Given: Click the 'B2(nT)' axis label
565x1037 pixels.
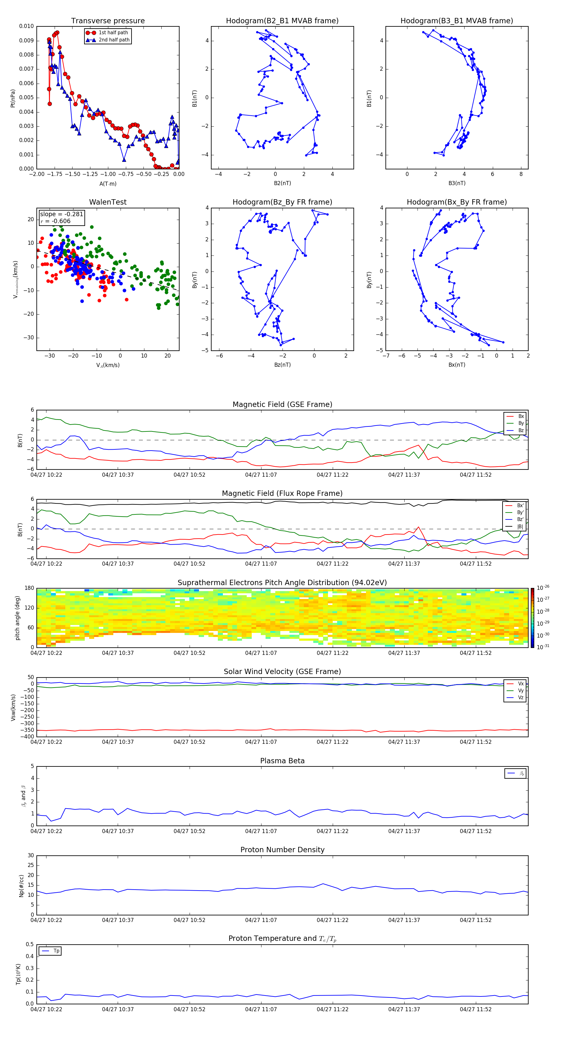Looking at the screenshot, I should tap(282, 183).
